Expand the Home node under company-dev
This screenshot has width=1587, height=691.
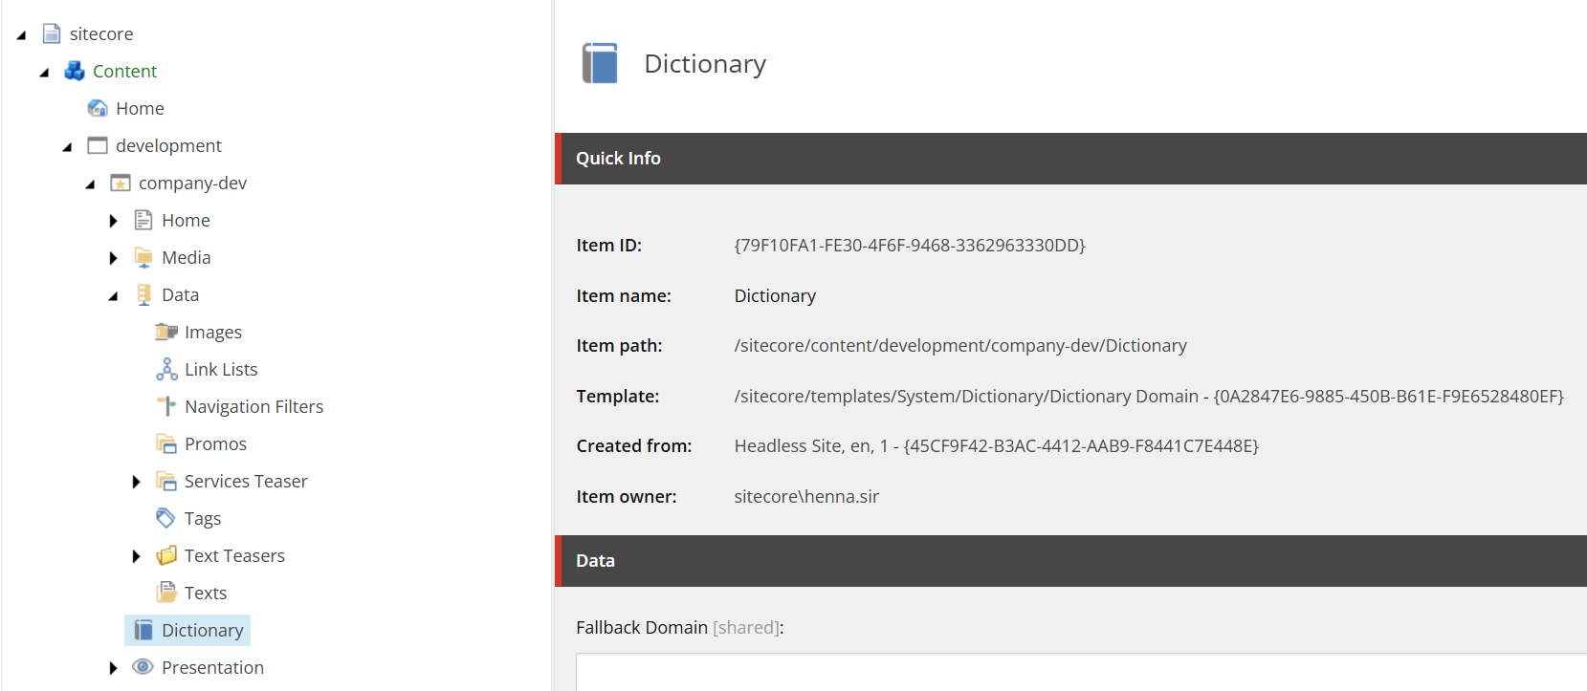click(x=113, y=221)
